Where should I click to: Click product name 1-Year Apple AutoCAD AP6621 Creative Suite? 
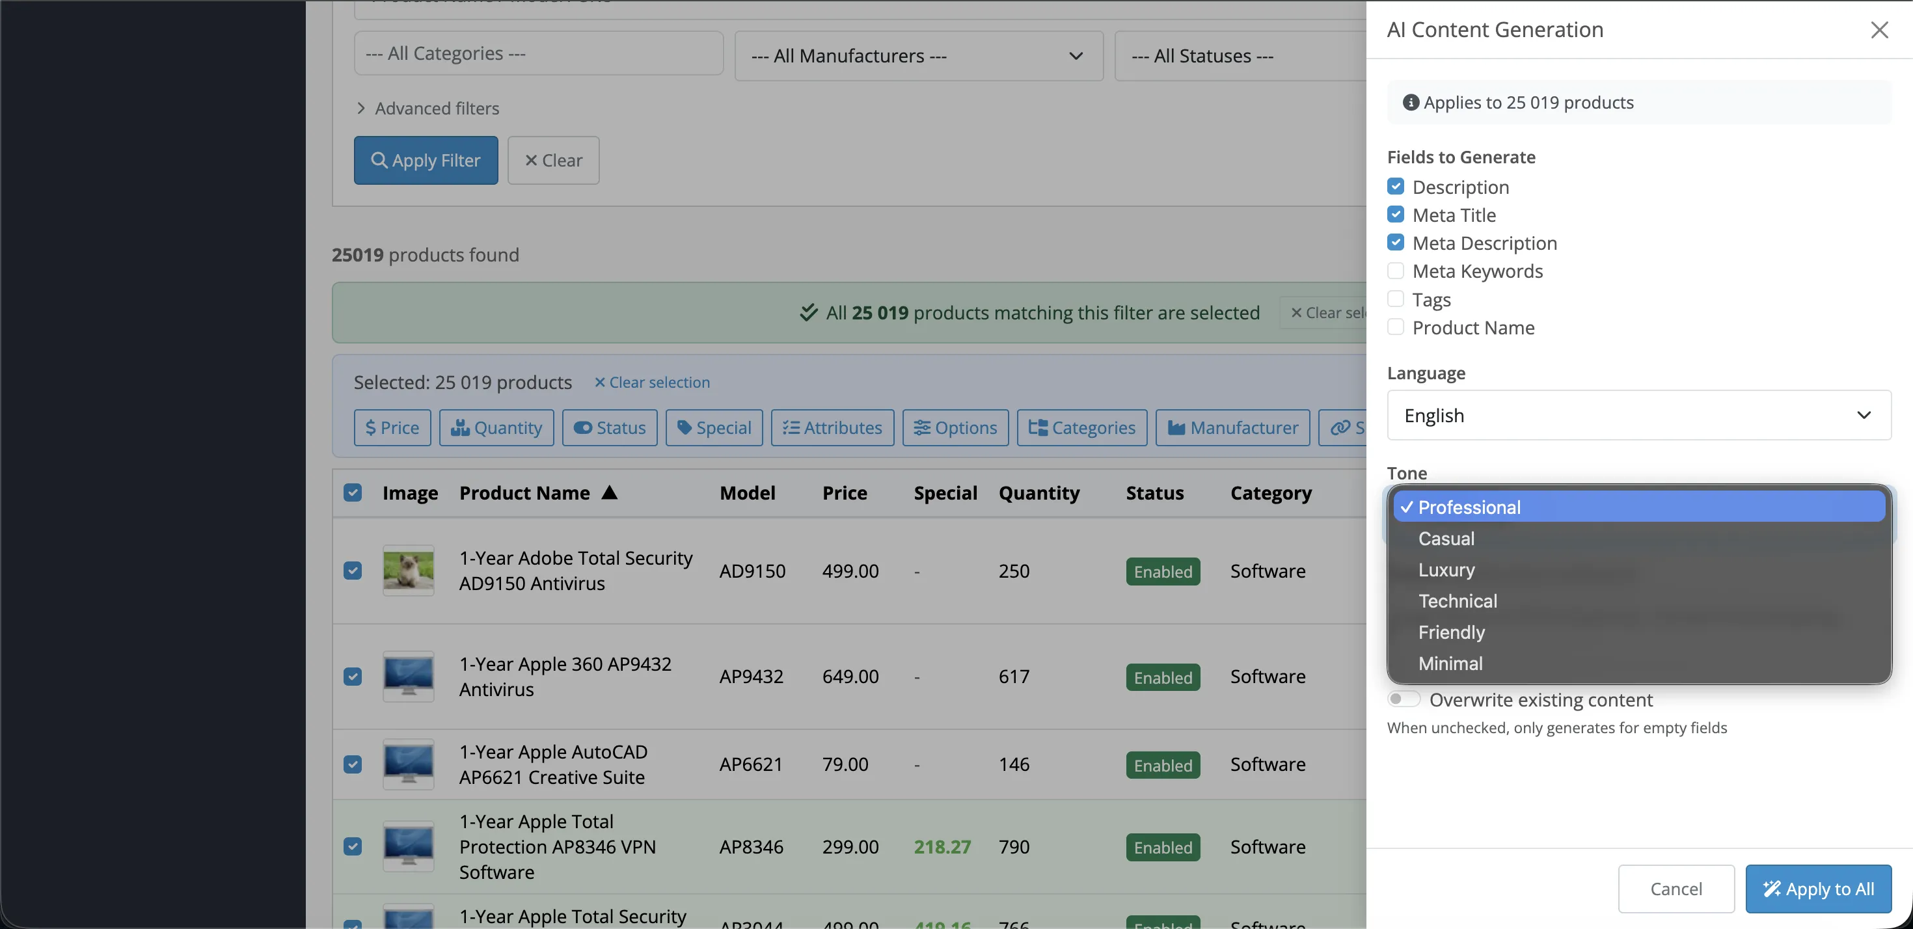553,764
